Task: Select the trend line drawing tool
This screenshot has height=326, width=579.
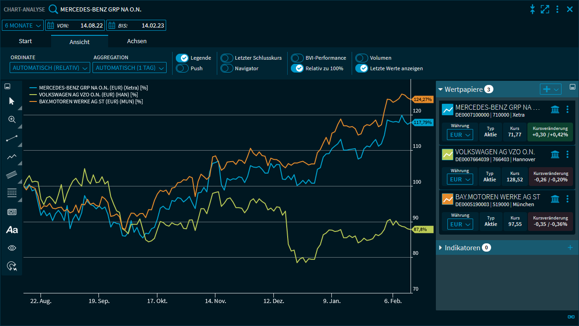Action: [12, 138]
